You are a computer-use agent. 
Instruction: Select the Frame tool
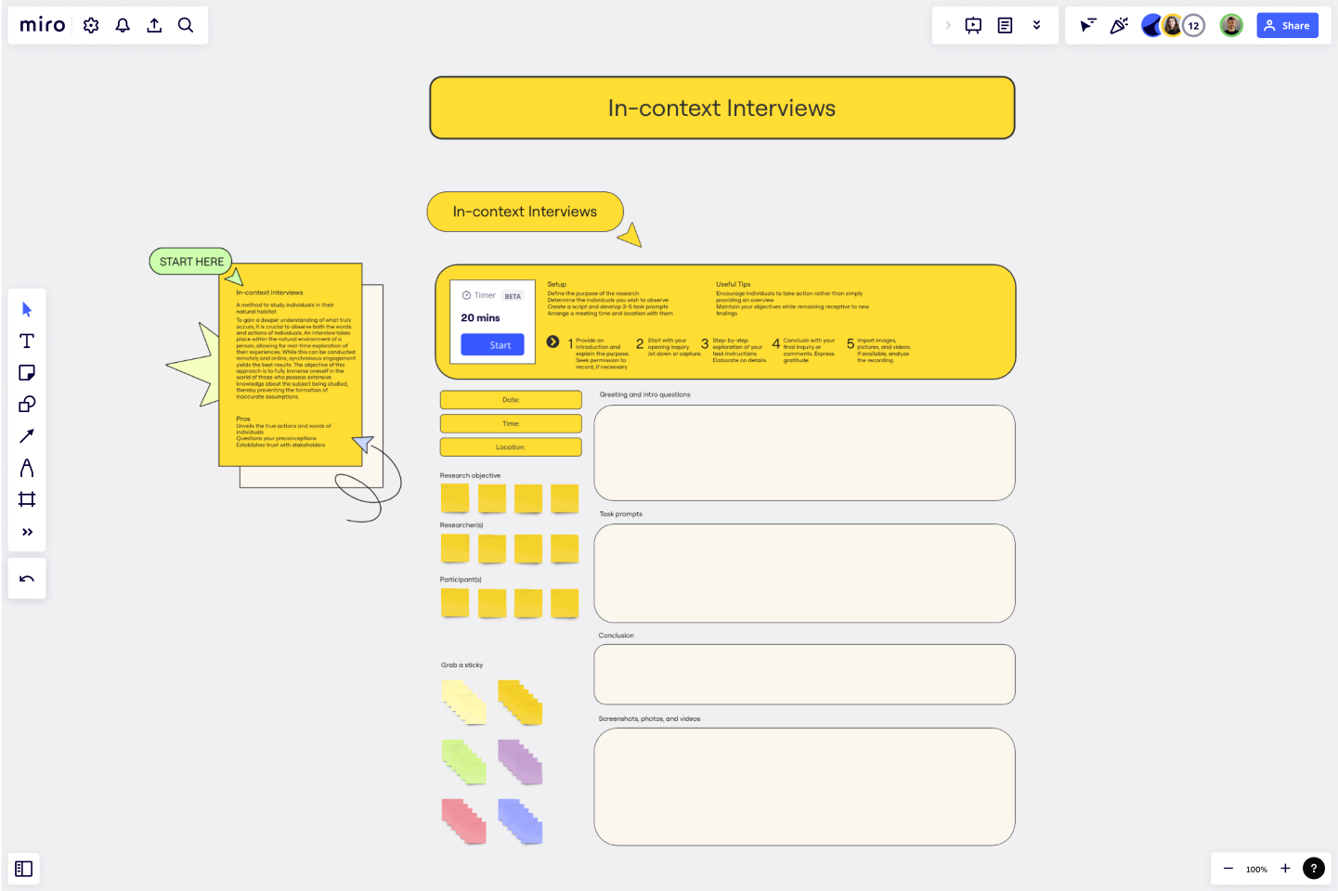click(x=27, y=499)
